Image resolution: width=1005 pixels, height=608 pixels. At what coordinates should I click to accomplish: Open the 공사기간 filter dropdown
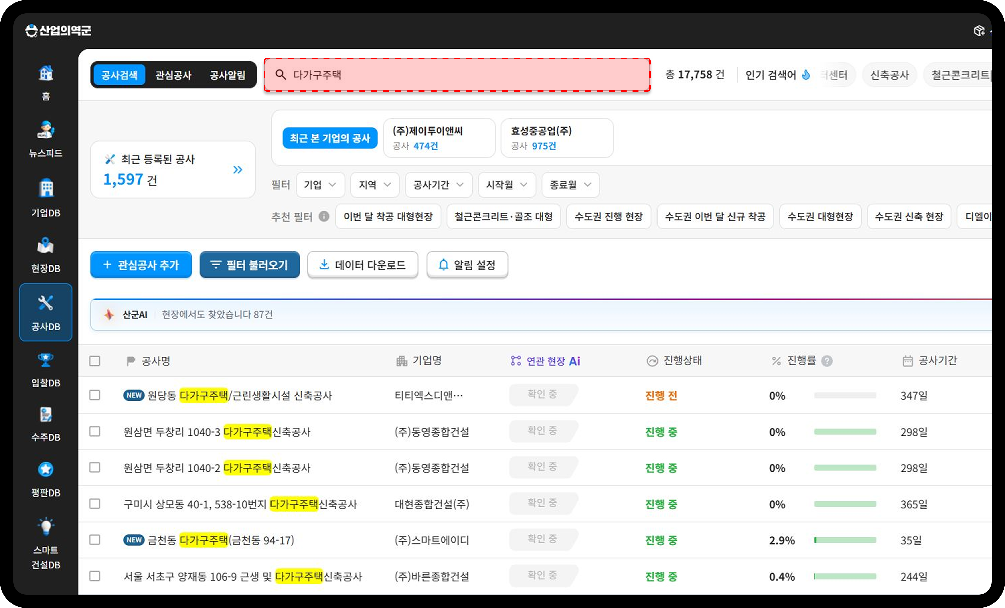click(439, 185)
